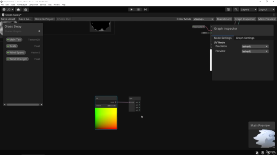277x155 pixels.
Task: Open the Window menu
Action: pos(57,5)
